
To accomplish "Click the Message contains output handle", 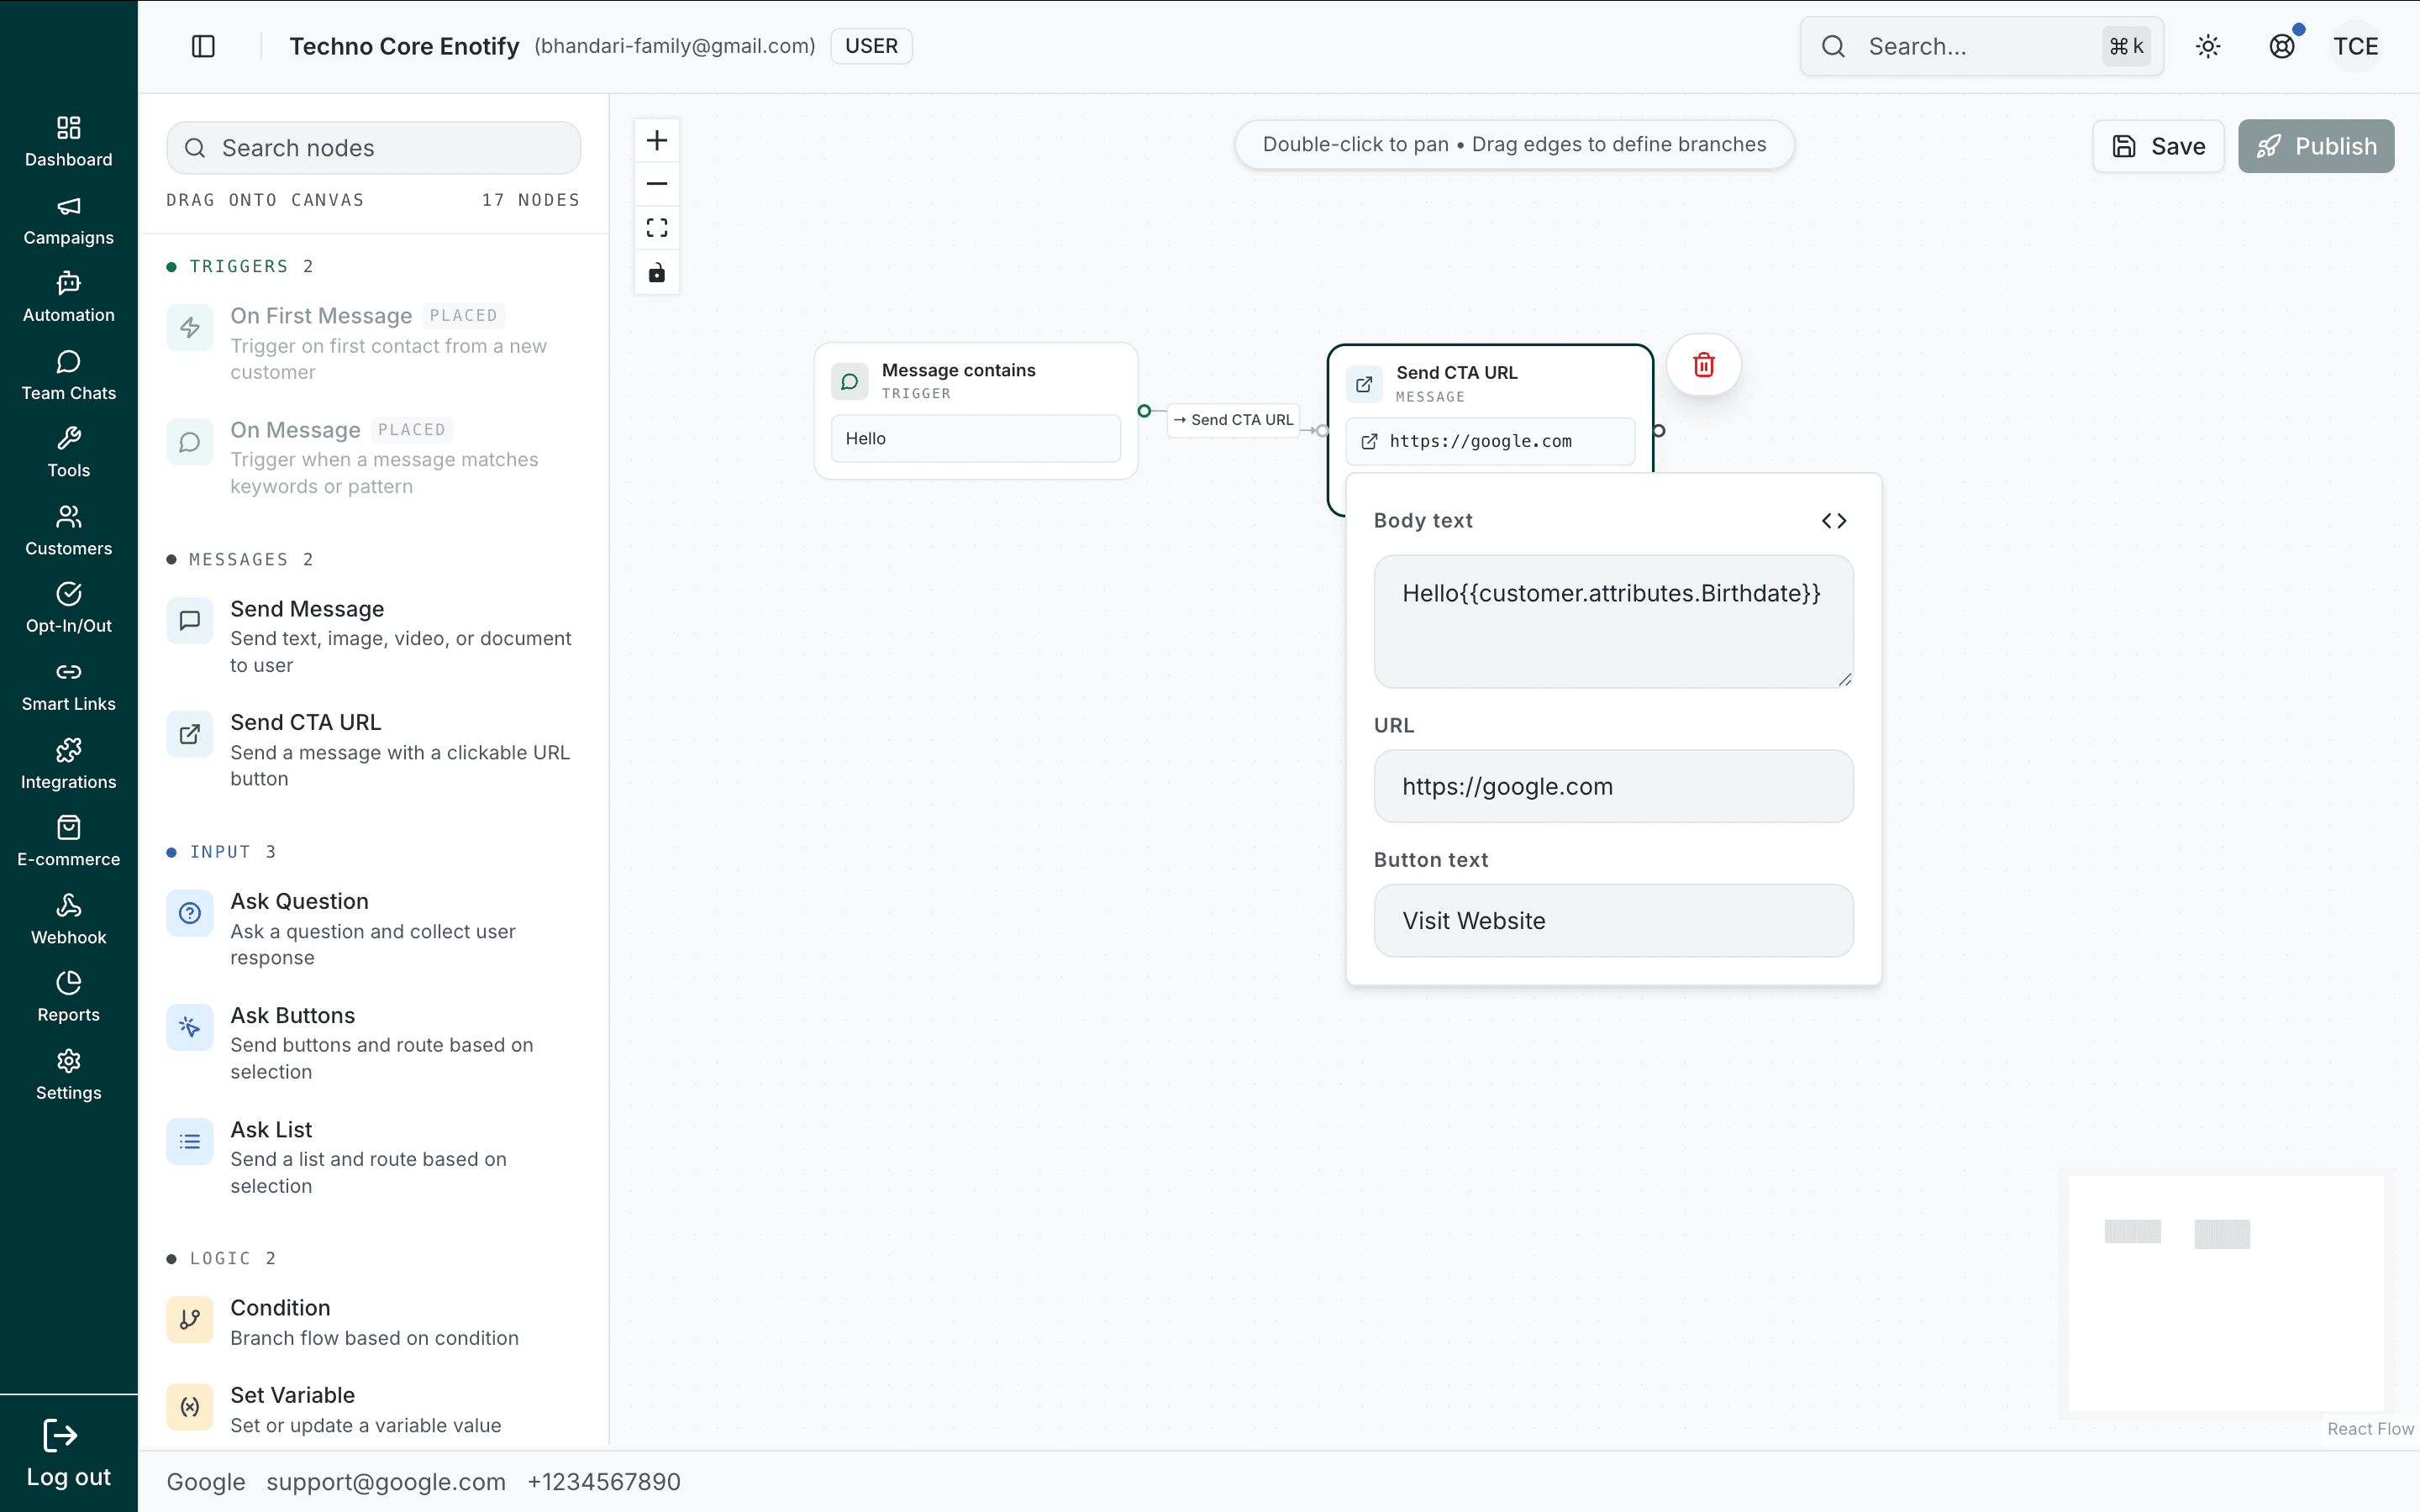I will (x=1144, y=411).
